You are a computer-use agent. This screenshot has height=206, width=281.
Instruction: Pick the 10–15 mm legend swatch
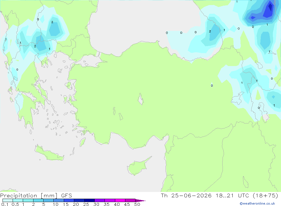[59, 200]
